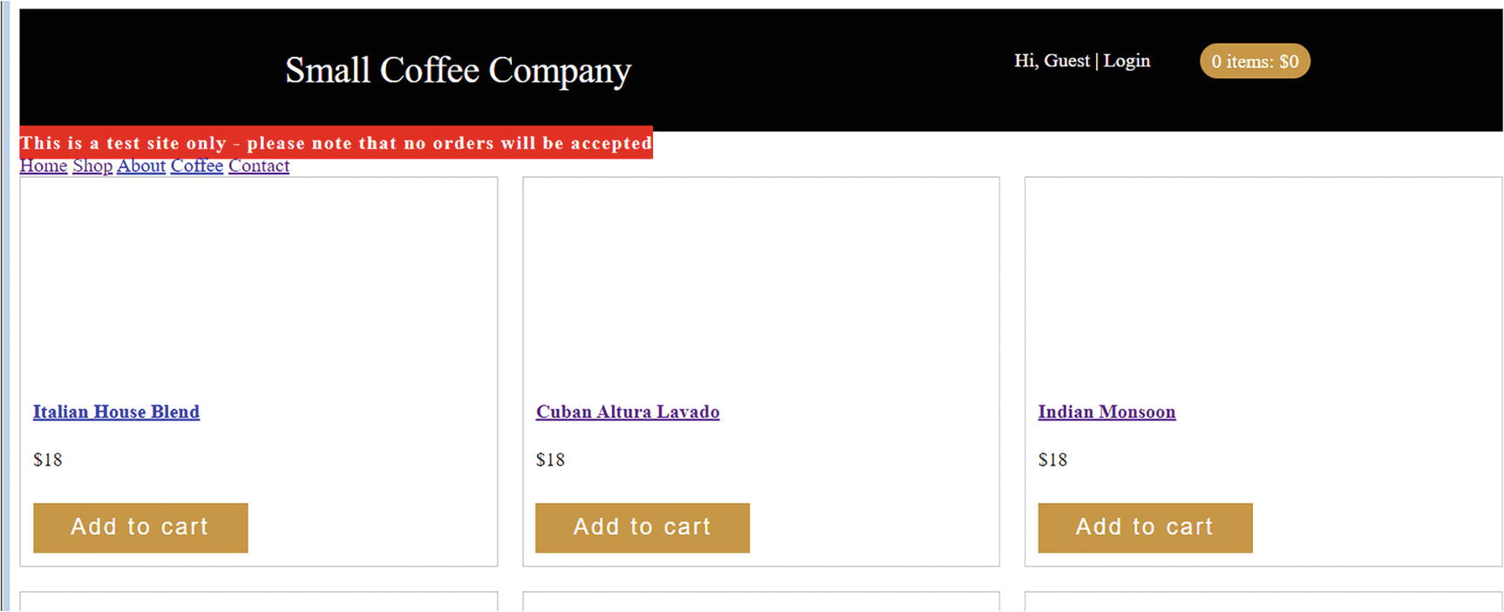
Task: Open the Italian House Blend product link
Action: (x=116, y=411)
